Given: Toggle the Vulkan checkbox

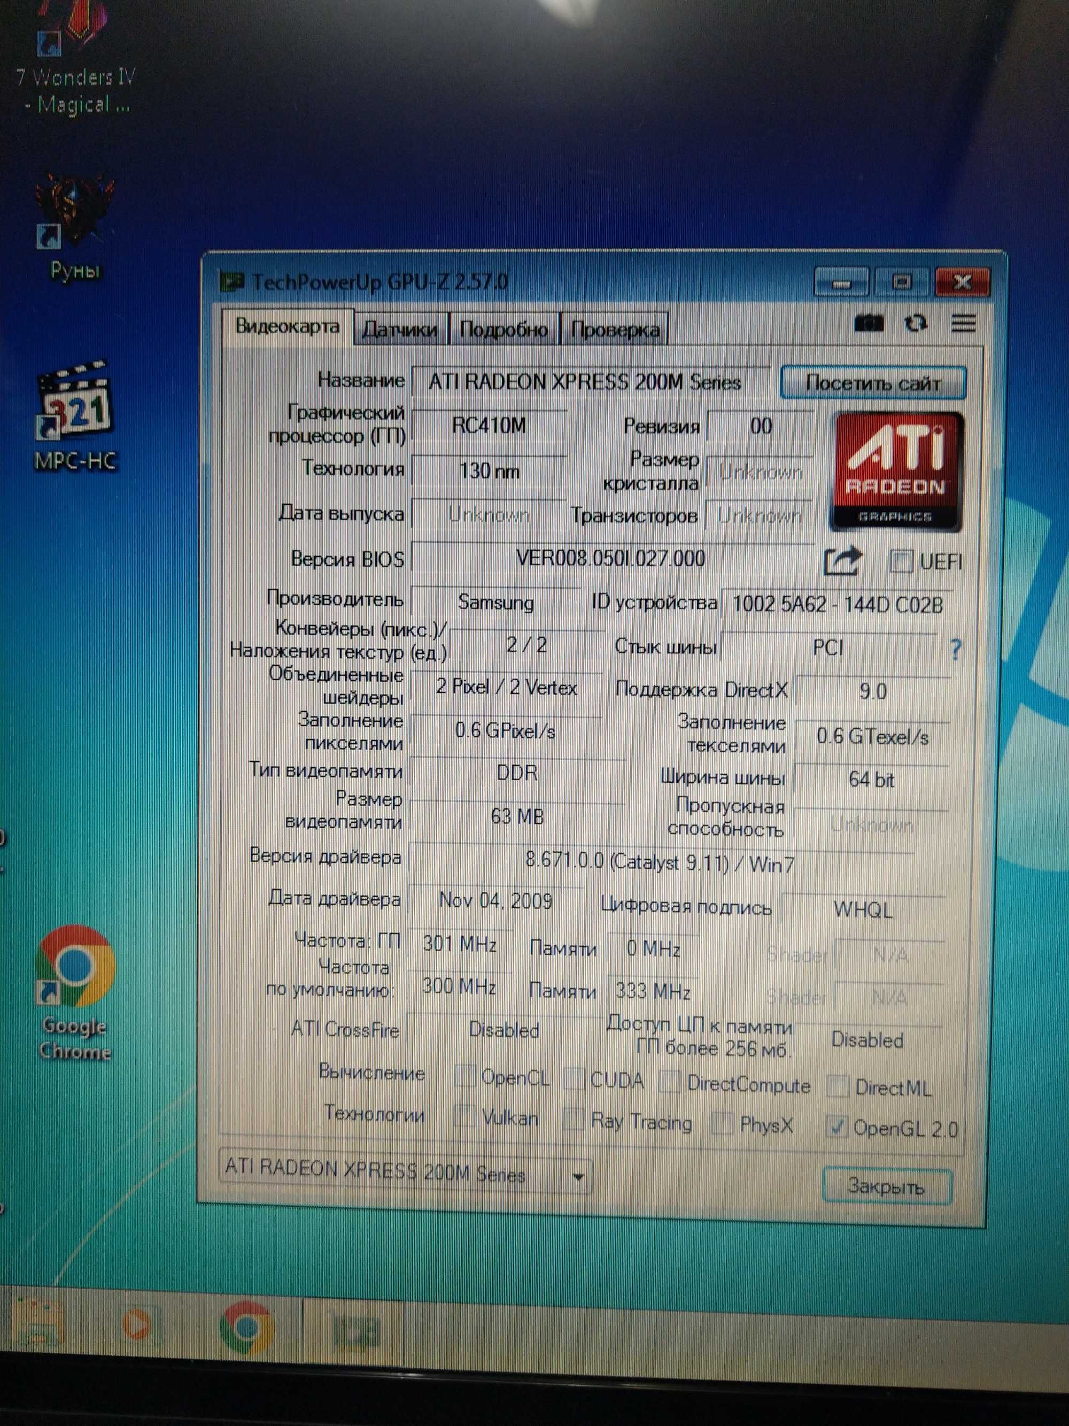Looking at the screenshot, I should click(464, 1116).
